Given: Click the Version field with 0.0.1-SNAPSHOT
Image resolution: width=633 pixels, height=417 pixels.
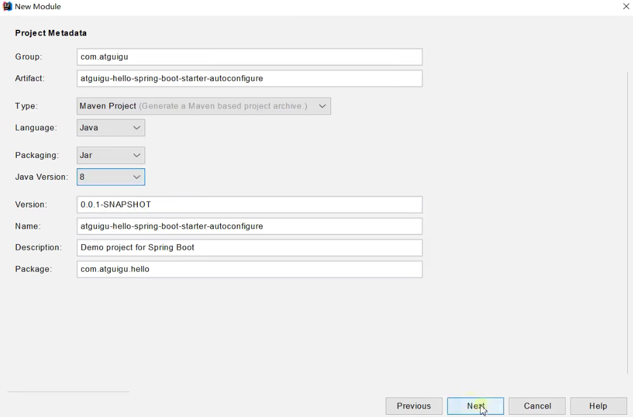Looking at the screenshot, I should [x=249, y=204].
